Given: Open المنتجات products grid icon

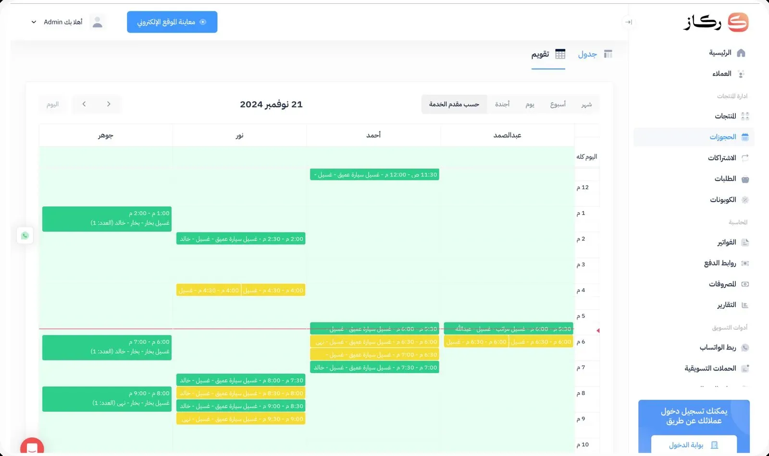Looking at the screenshot, I should coord(745,116).
